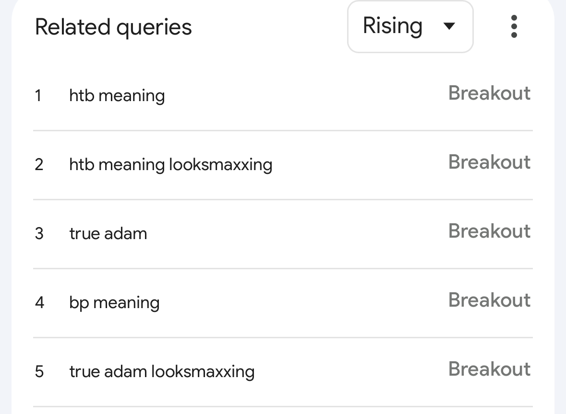Open the 'htb meaning' query
Image resolution: width=566 pixels, height=414 pixels.
point(117,96)
